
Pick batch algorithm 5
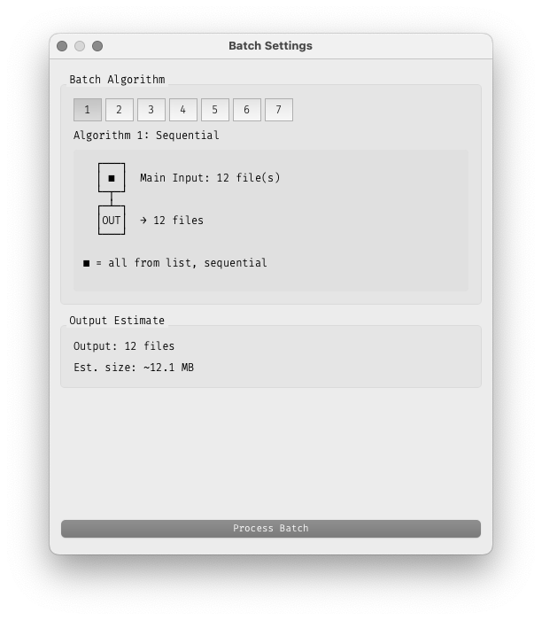(215, 110)
